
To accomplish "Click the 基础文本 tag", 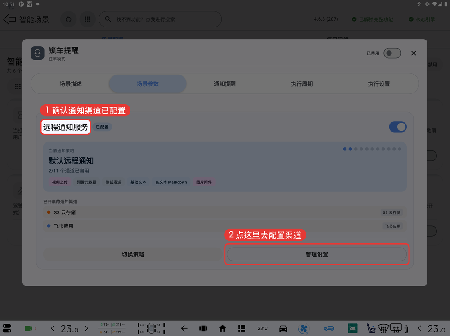I will pyautogui.click(x=138, y=182).
